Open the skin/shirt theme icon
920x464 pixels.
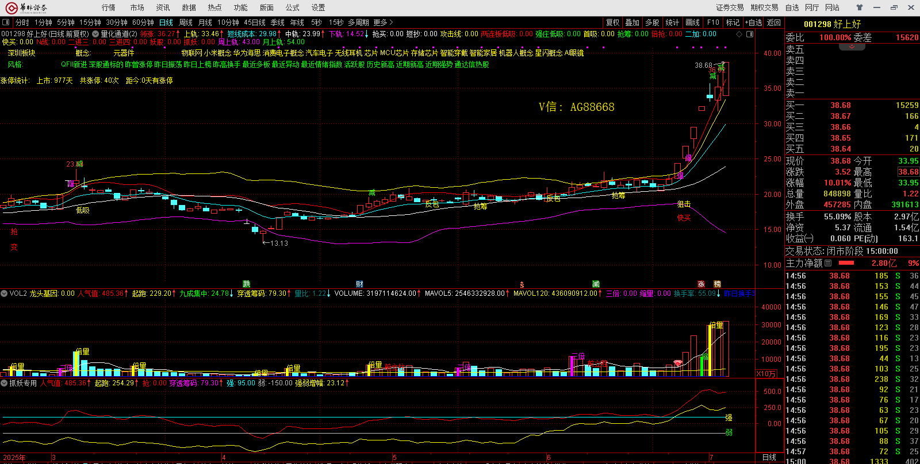point(860,7)
